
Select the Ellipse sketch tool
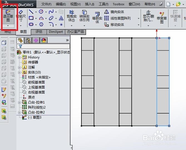(51, 18)
